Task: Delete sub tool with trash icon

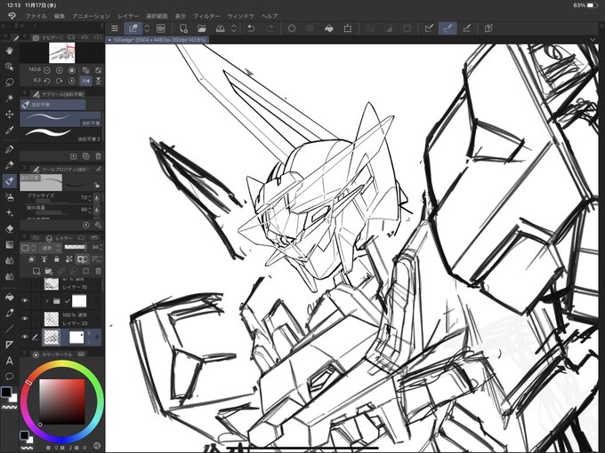Action: [x=98, y=156]
